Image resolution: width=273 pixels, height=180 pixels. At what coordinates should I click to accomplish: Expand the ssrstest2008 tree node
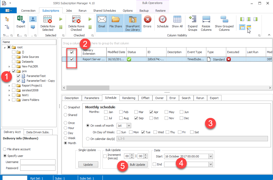pyautogui.click(x=9, y=90)
